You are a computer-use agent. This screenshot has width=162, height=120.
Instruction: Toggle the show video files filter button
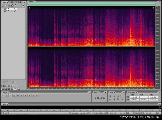(x=9, y=89)
